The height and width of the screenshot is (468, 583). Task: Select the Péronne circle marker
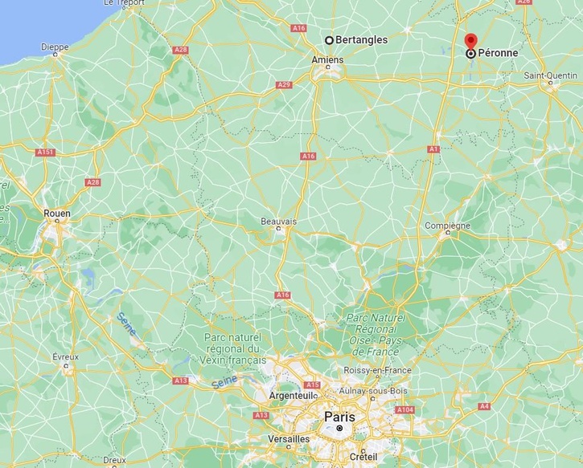pos(471,54)
